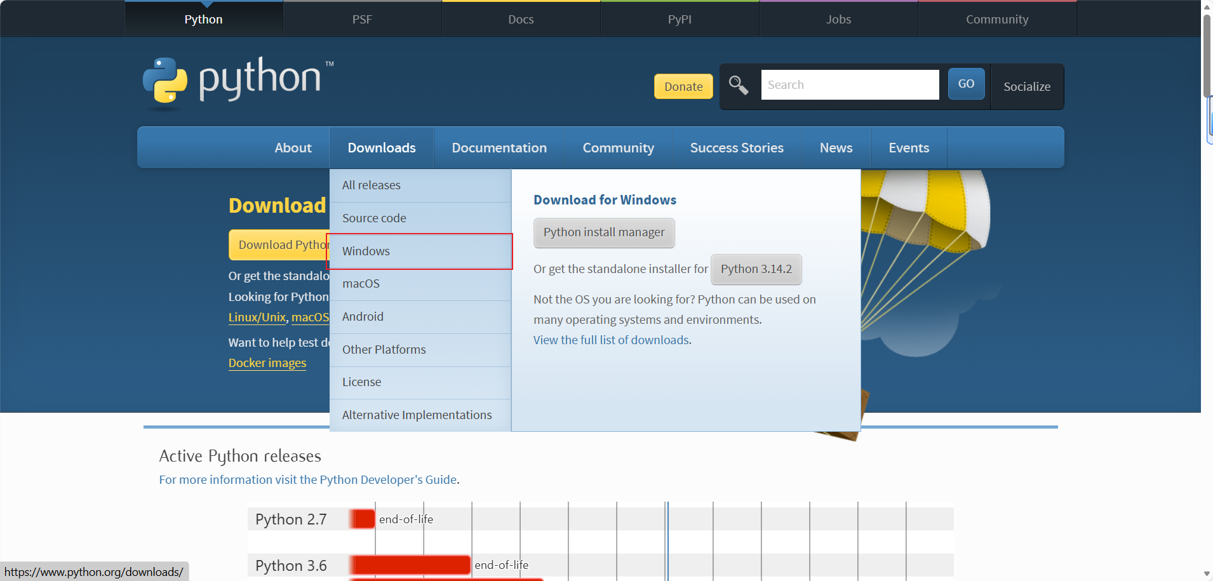Open the Docker images link
Screen dimensions: 1213x581
267,363
